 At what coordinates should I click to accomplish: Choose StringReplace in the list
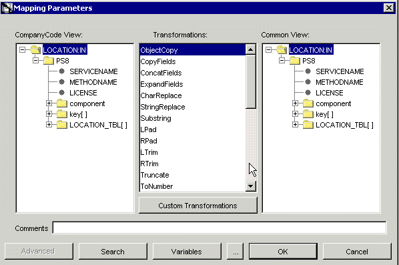coord(193,107)
